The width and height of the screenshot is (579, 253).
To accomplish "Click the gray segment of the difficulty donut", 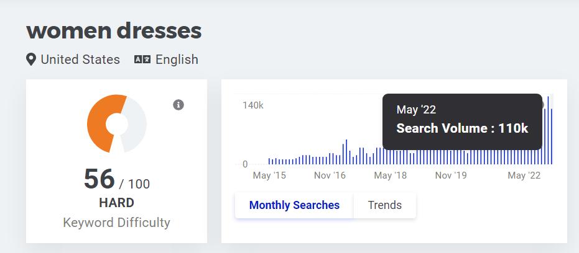I will click(x=137, y=124).
